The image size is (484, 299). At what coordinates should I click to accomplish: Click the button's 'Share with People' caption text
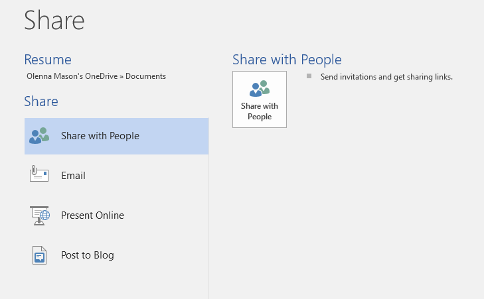pos(260,111)
